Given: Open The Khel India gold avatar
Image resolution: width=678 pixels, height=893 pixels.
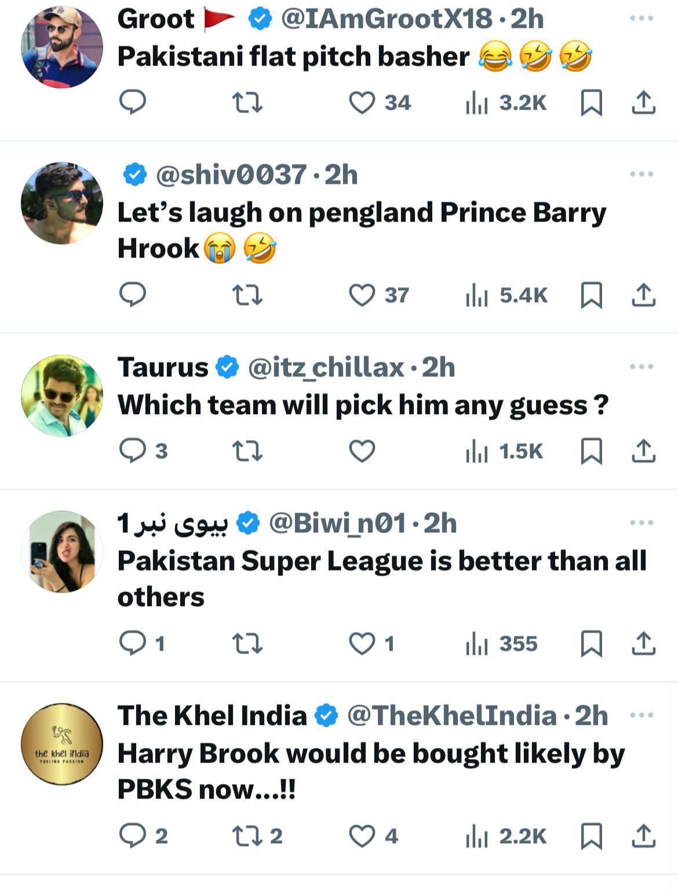Looking at the screenshot, I should (62, 744).
